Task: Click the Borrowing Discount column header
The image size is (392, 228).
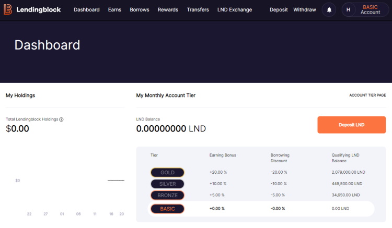Action: click(280, 158)
